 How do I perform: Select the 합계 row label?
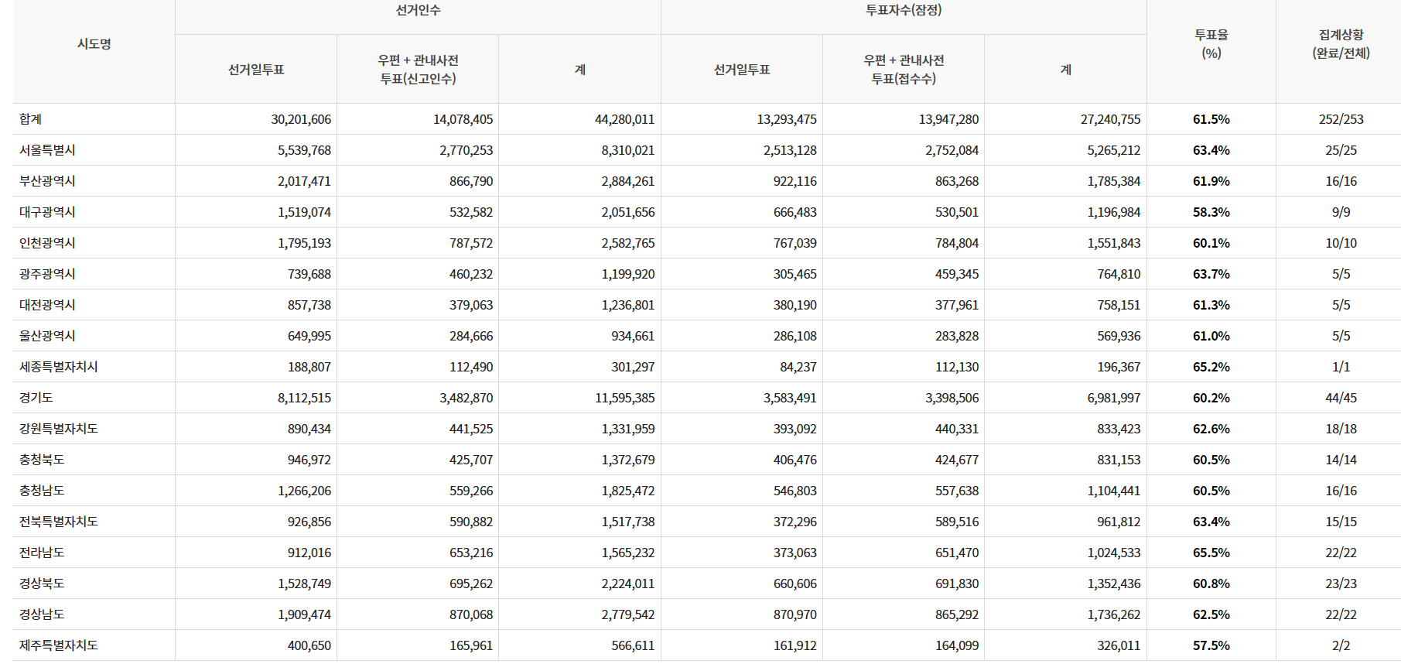[x=31, y=119]
